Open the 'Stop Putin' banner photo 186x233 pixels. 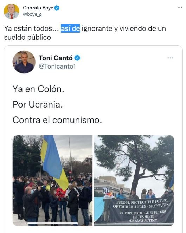[x=134, y=181]
